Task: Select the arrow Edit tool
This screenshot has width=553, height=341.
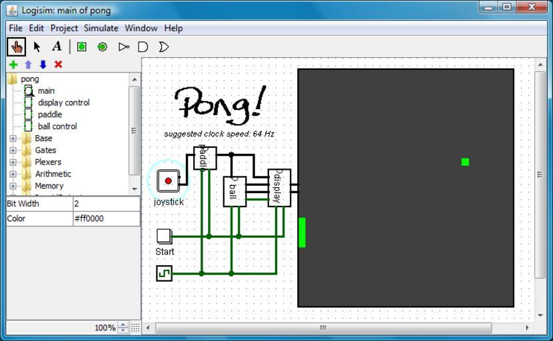Action: tap(37, 47)
